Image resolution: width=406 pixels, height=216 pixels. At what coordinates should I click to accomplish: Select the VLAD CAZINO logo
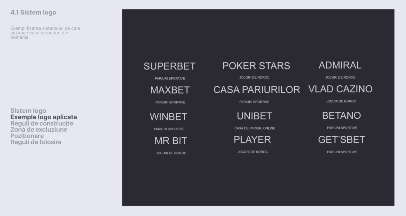340,89
